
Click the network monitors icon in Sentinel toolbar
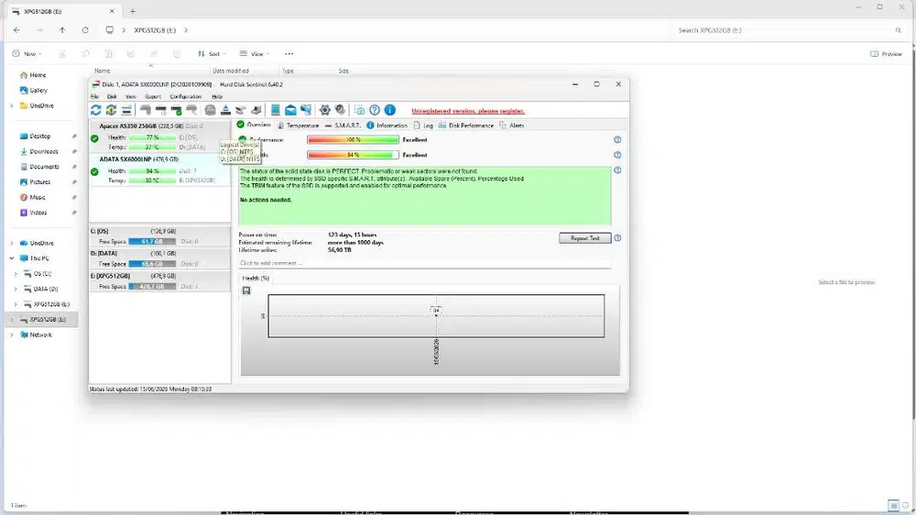point(306,110)
